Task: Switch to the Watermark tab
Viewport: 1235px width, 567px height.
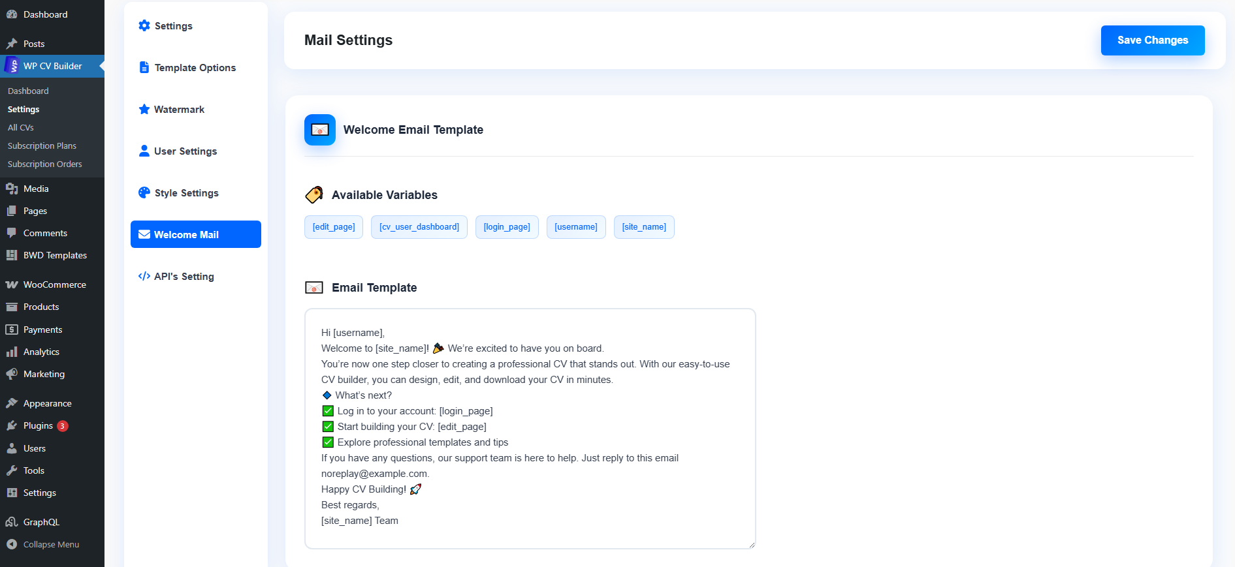Action: click(x=196, y=109)
